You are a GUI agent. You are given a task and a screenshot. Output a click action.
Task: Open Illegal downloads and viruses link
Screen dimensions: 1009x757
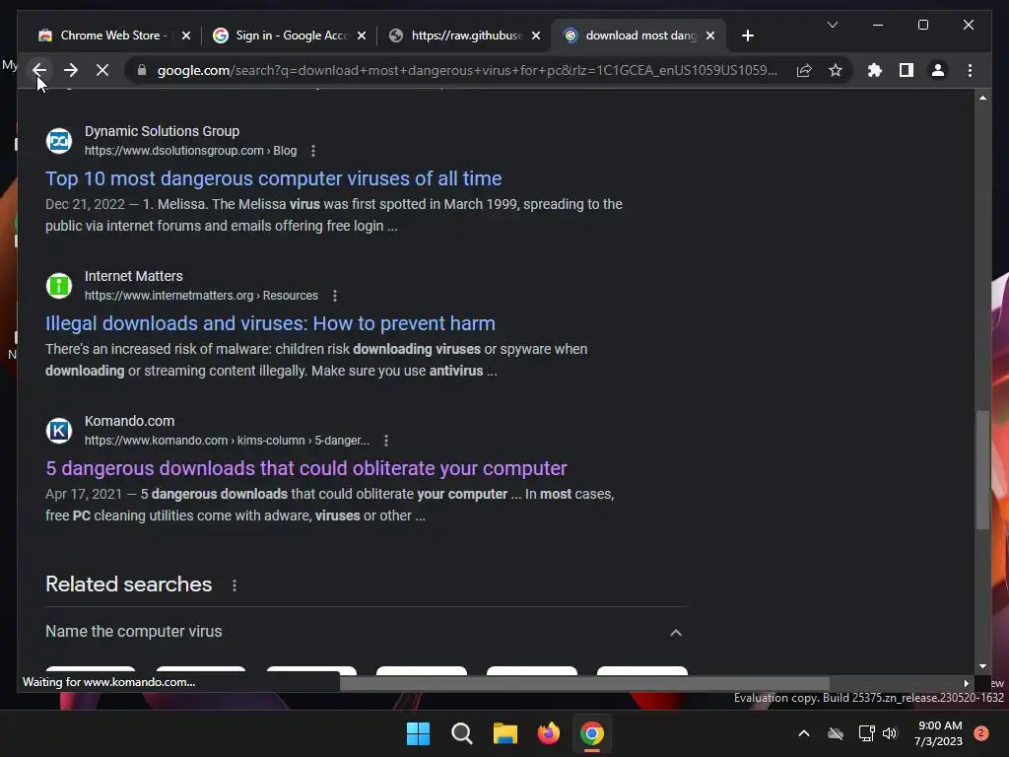pyautogui.click(x=270, y=323)
